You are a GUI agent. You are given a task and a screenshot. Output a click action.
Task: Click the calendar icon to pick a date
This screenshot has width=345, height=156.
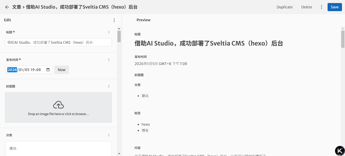[x=48, y=70]
